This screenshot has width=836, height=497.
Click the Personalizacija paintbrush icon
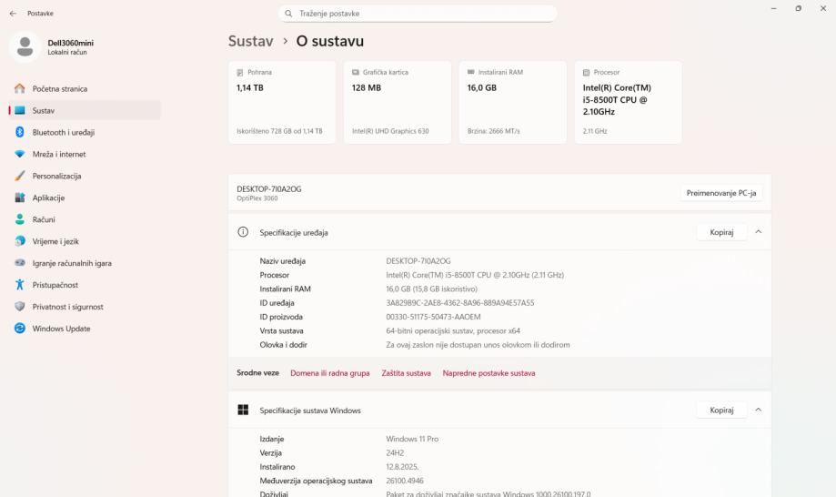pyautogui.click(x=20, y=177)
